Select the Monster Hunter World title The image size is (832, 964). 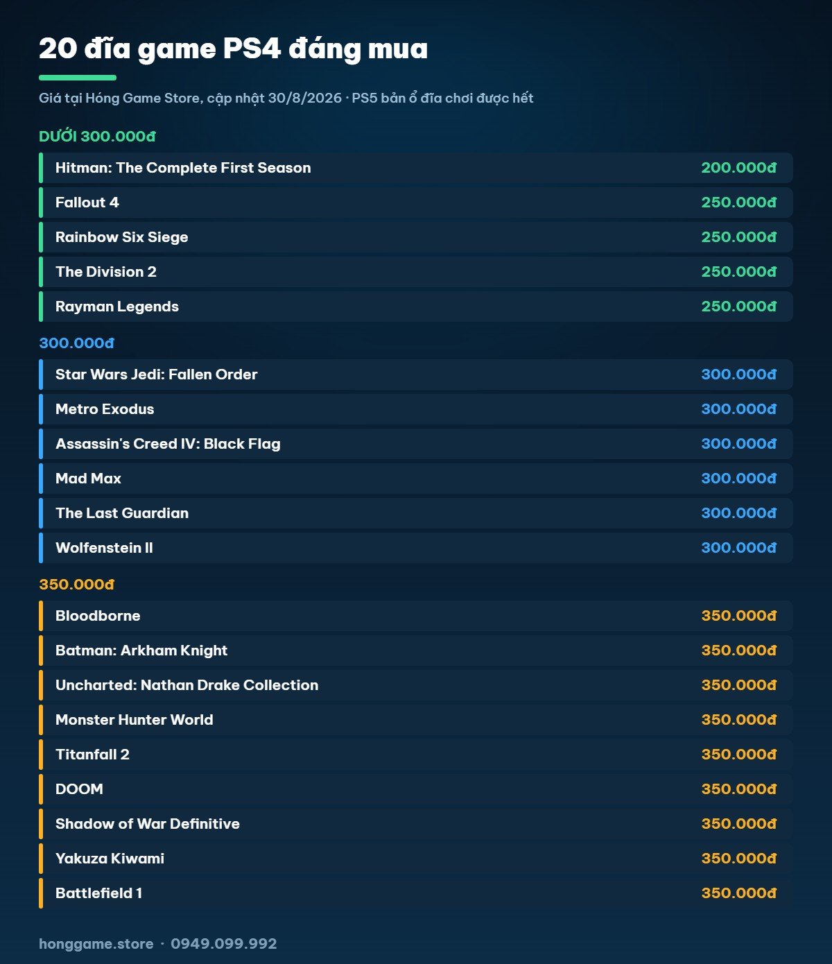[135, 720]
